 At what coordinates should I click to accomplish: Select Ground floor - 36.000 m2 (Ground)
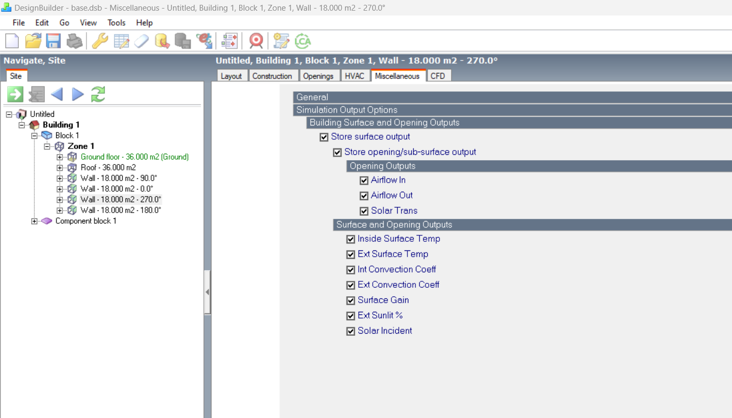(135, 157)
